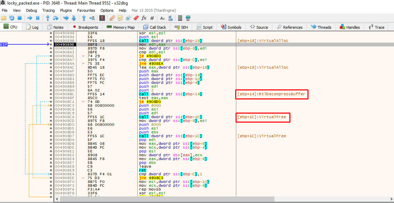The width and height of the screenshot is (394, 203).
Task: Step into with the down-arrow icon
Action: click(x=48, y=18)
